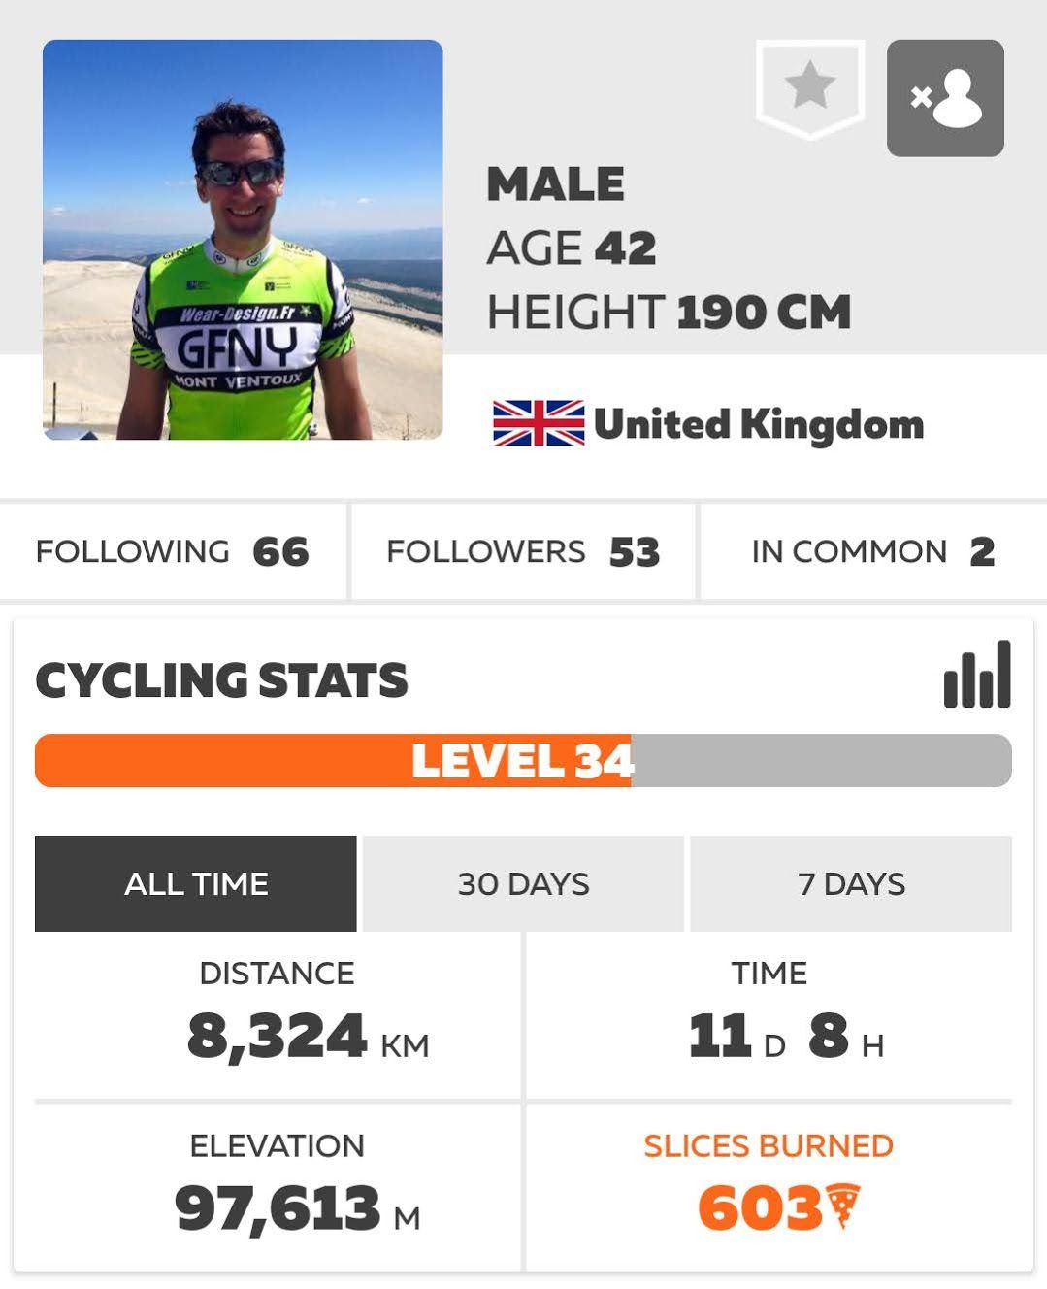Open the FOLLOWING 66 list
This screenshot has width=1047, height=1289.
(x=173, y=551)
